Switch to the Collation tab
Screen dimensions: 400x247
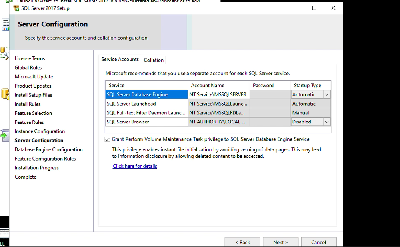[154, 60]
